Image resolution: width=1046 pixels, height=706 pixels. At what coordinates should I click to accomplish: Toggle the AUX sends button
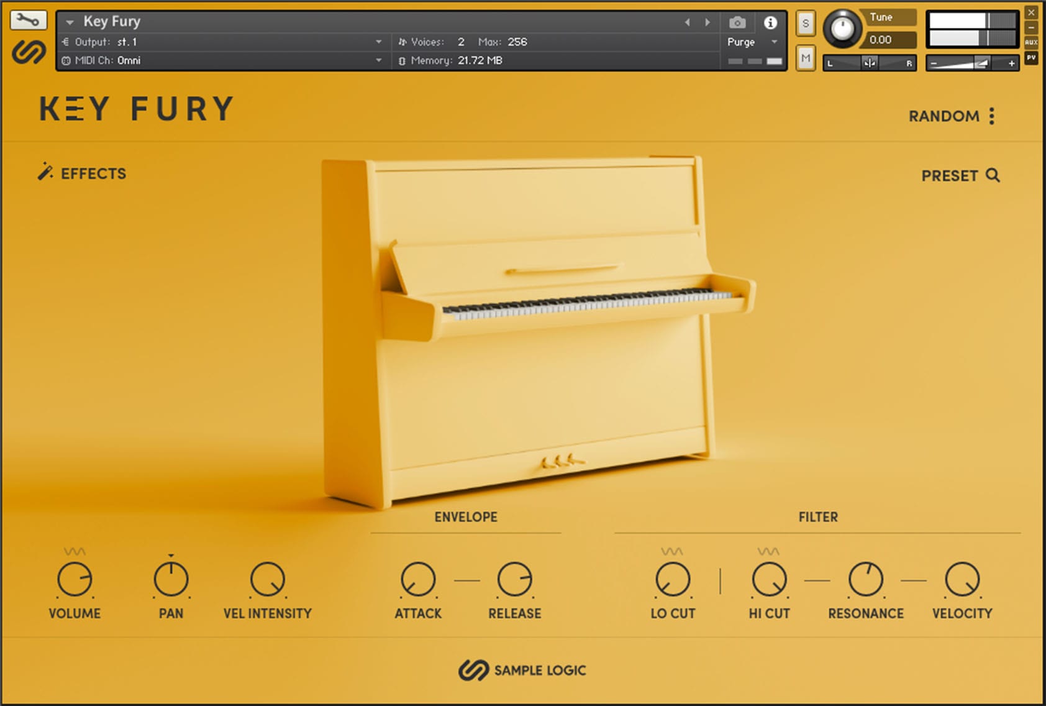coord(1031,42)
